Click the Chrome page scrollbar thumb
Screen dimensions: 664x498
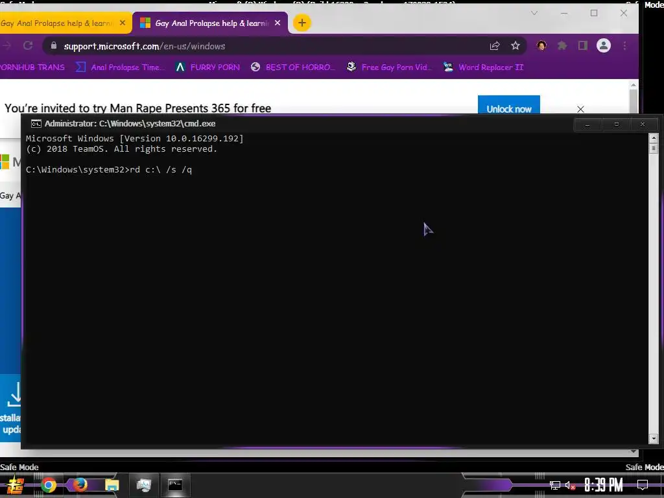(633, 101)
